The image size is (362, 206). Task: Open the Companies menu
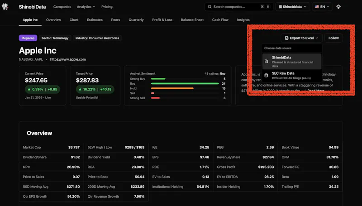(62, 7)
